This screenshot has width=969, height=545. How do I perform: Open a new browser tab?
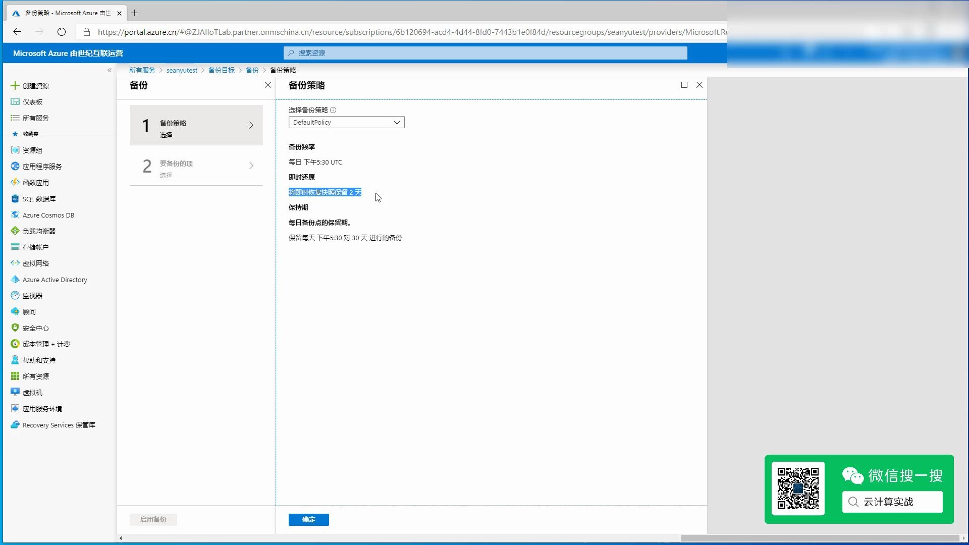point(135,13)
